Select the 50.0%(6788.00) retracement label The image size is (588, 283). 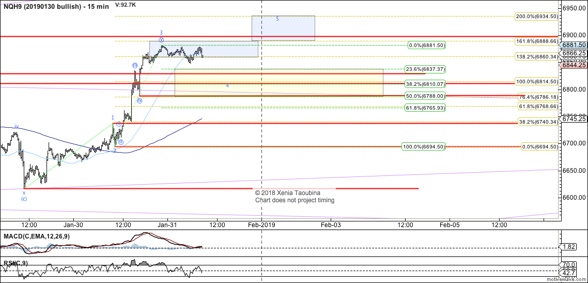coord(424,96)
